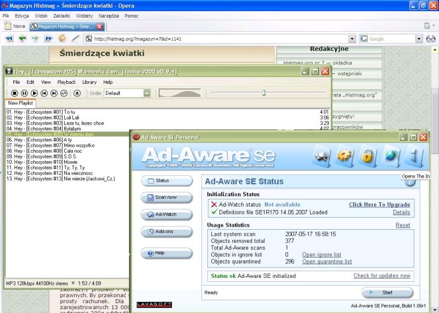
Task: Expand the Google search engine dropdown
Action: point(419,39)
